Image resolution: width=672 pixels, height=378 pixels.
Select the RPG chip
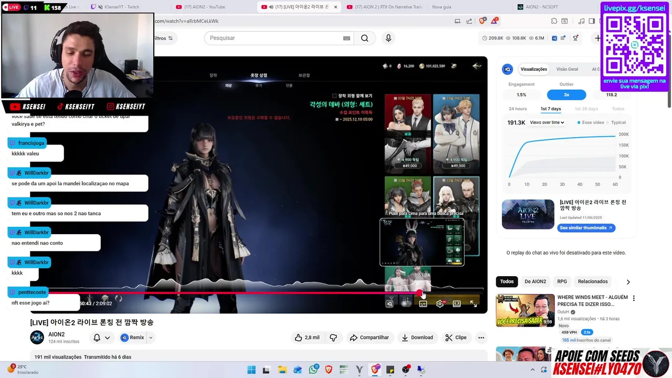[562, 281]
